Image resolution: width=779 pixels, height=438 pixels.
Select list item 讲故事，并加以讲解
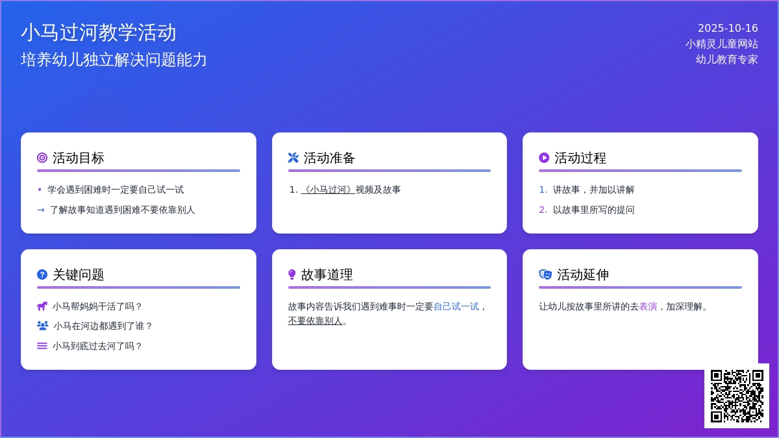[593, 189]
